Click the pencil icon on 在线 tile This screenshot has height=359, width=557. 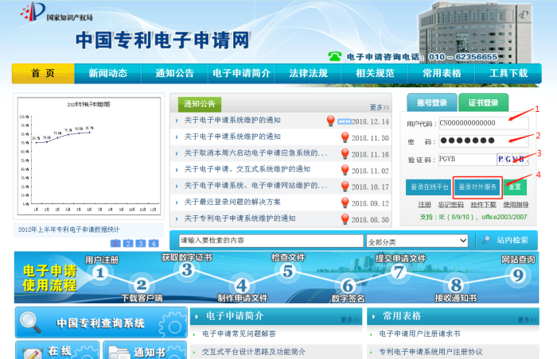tap(33, 353)
